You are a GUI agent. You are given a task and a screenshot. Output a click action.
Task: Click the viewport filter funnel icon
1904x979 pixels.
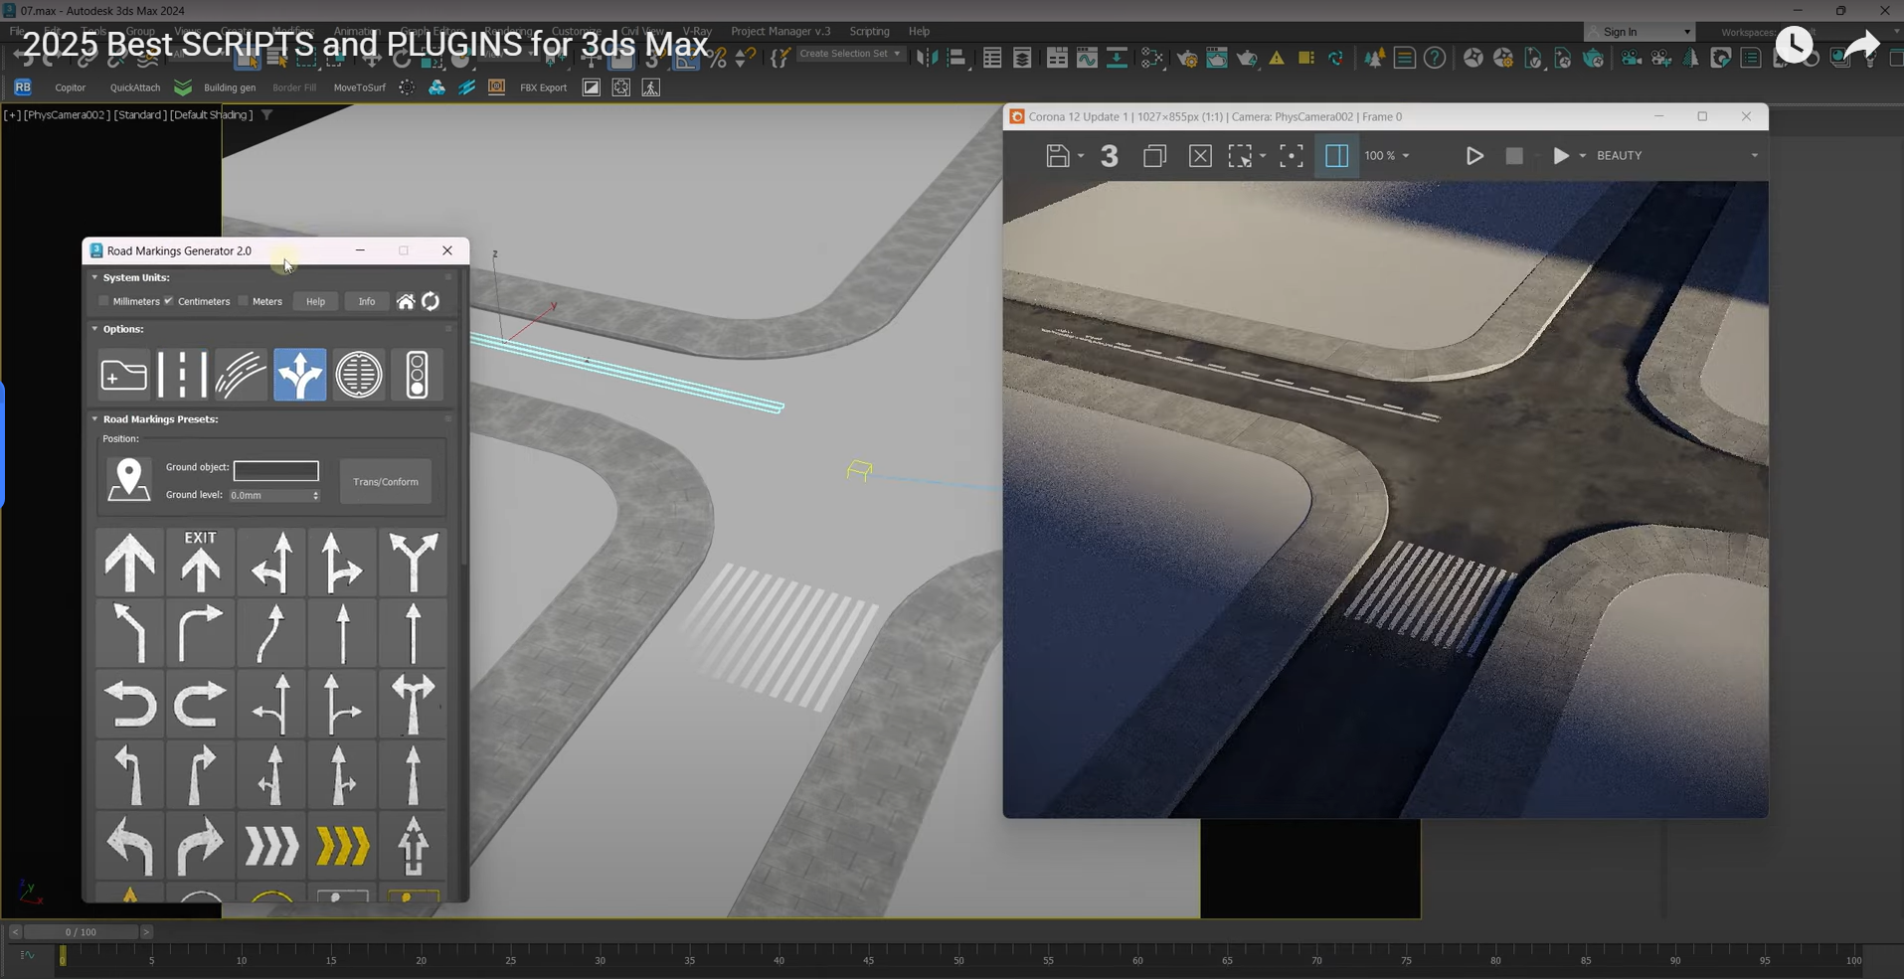pyautogui.click(x=266, y=115)
